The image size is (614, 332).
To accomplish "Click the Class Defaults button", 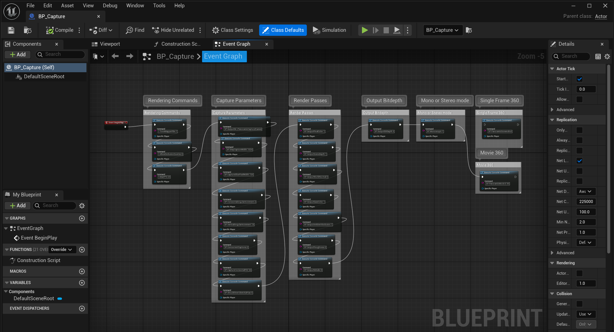I will 283,30.
